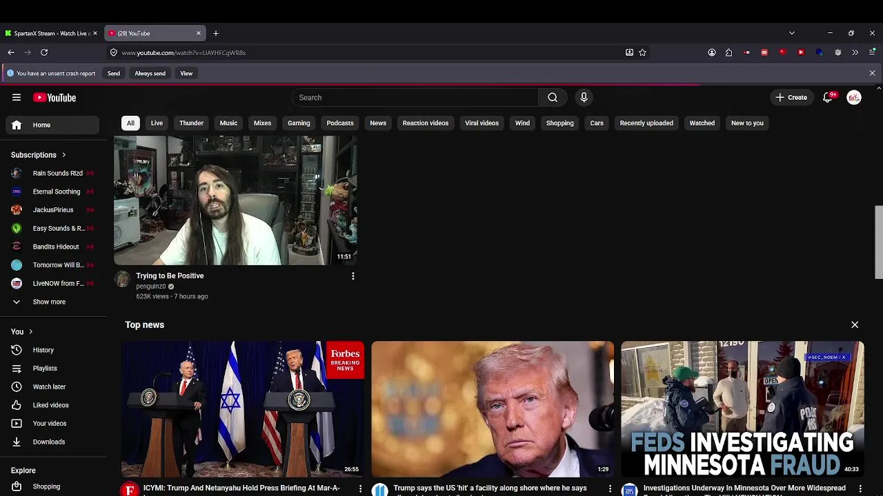Expand Show more subscriptions
The image size is (883, 496).
[x=54, y=302]
